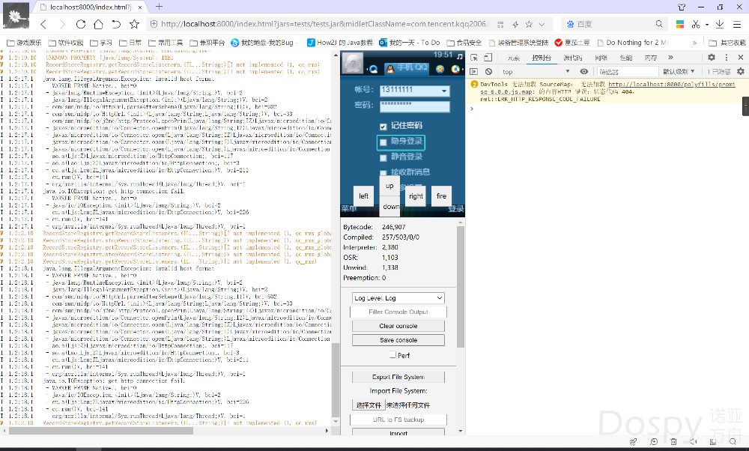Image resolution: width=749 pixels, height=451 pixels.
Task: Open a new browser tab with plus
Action: [159, 7]
